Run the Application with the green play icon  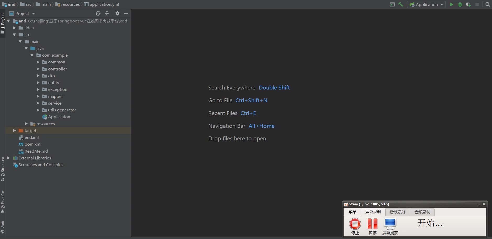pyautogui.click(x=451, y=4)
